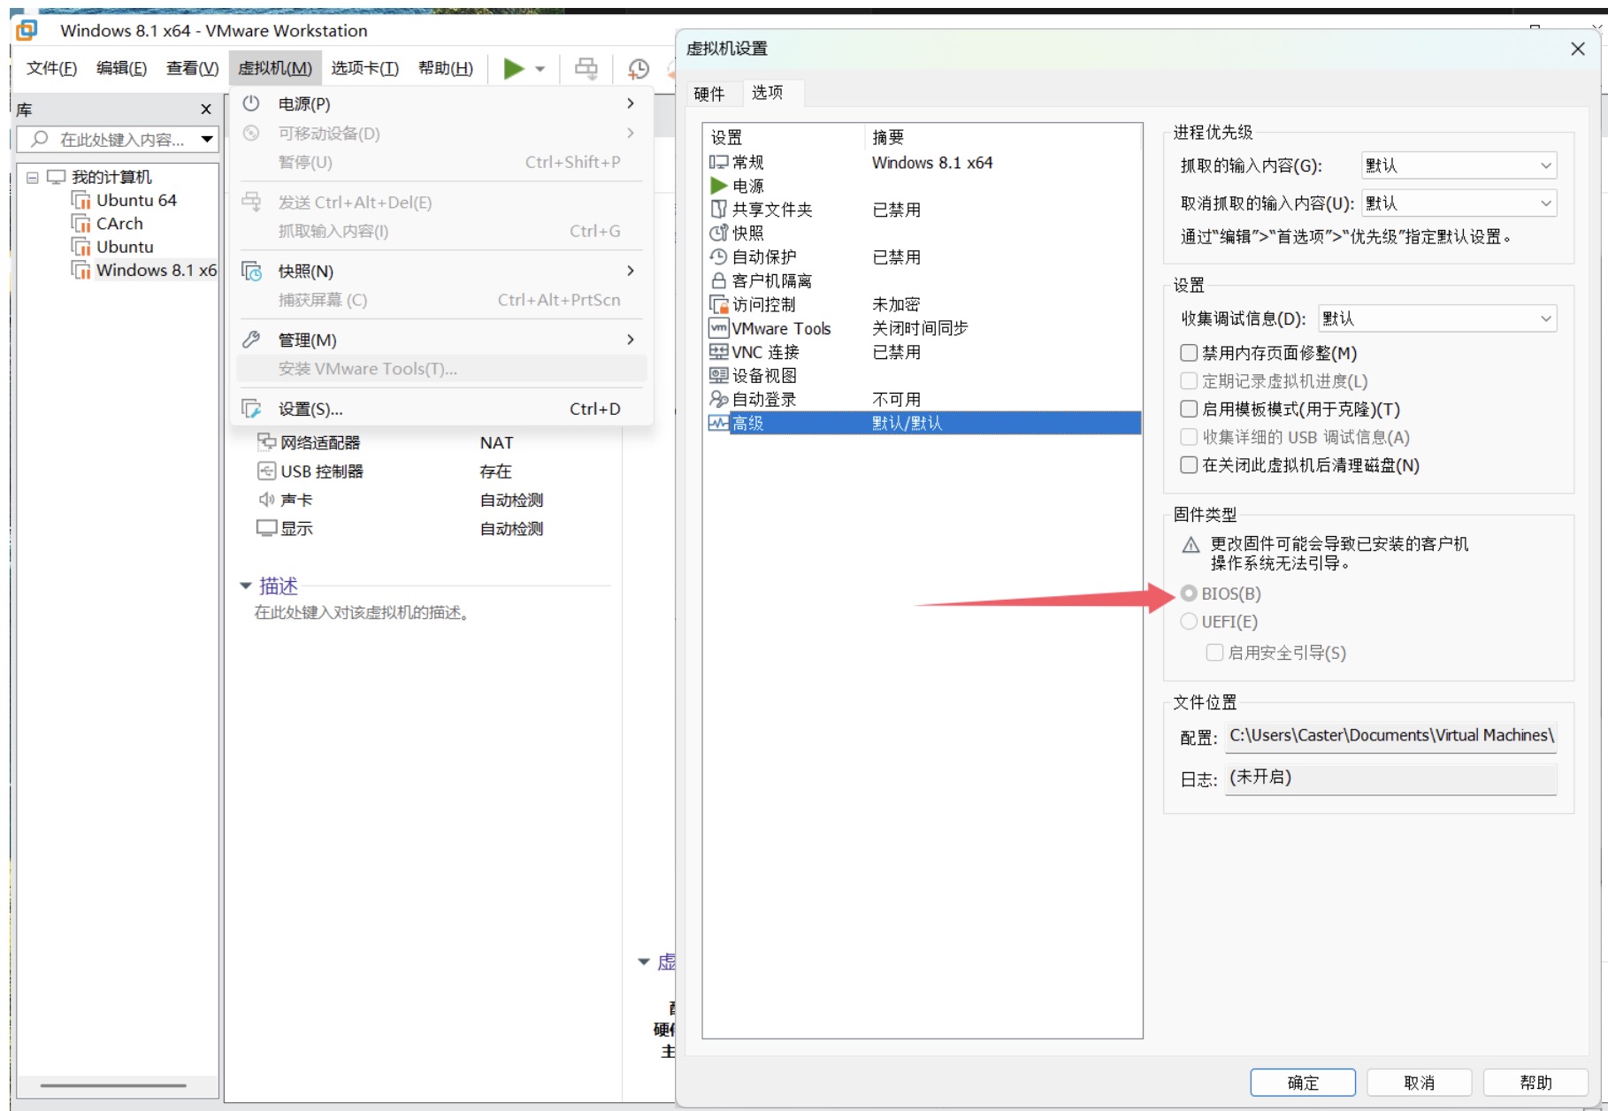Open the library search dropdown arrow
This screenshot has width=1608, height=1111.
(207, 139)
